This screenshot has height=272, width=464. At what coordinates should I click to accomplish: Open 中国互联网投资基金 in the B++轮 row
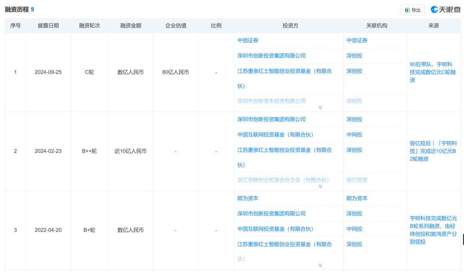click(x=275, y=135)
